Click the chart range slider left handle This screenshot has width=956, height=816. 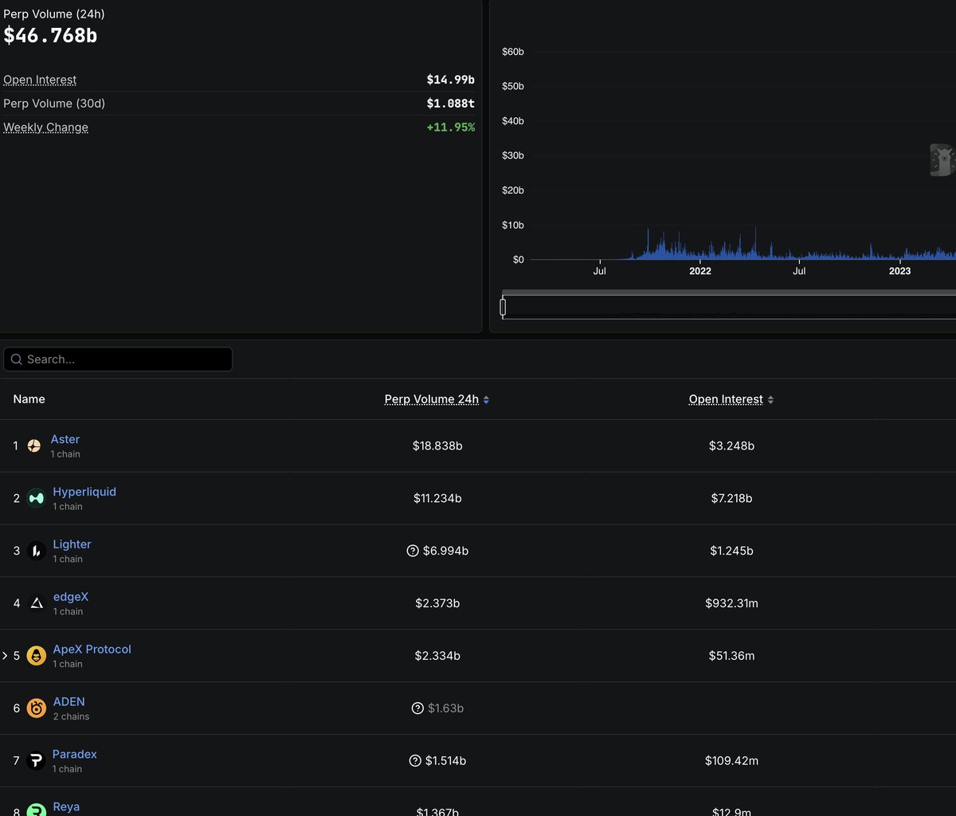[503, 307]
